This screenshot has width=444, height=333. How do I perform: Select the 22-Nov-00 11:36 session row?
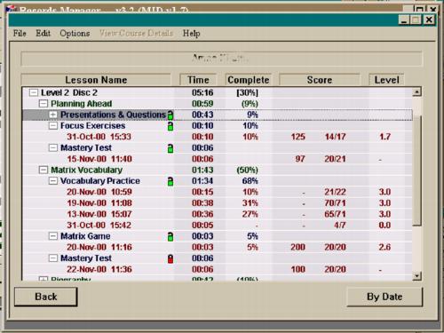click(x=217, y=269)
